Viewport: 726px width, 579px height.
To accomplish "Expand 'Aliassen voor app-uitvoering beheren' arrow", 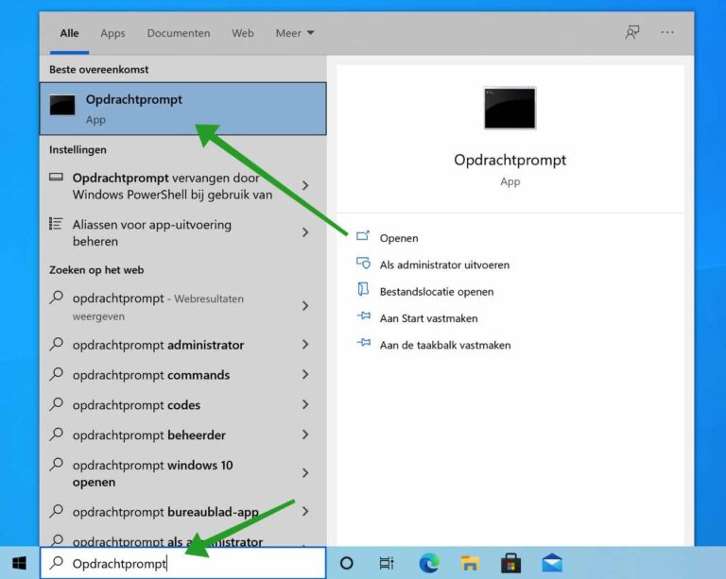I will pyautogui.click(x=305, y=232).
